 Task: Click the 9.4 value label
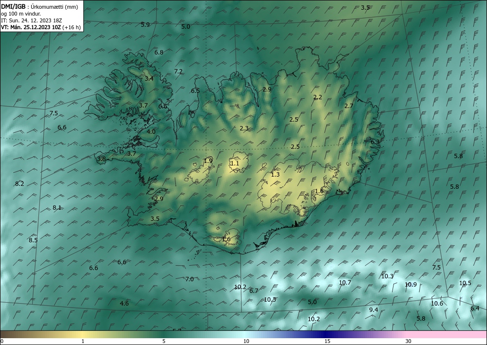pyautogui.click(x=374, y=310)
